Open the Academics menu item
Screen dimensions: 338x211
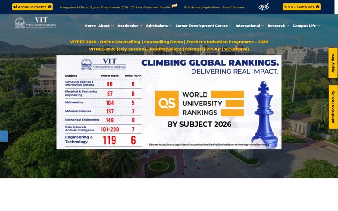128,26
